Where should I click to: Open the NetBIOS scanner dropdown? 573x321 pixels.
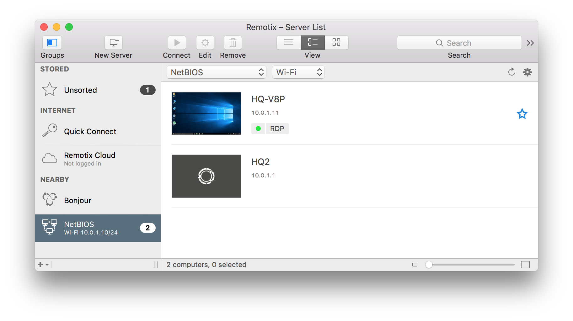click(x=217, y=72)
